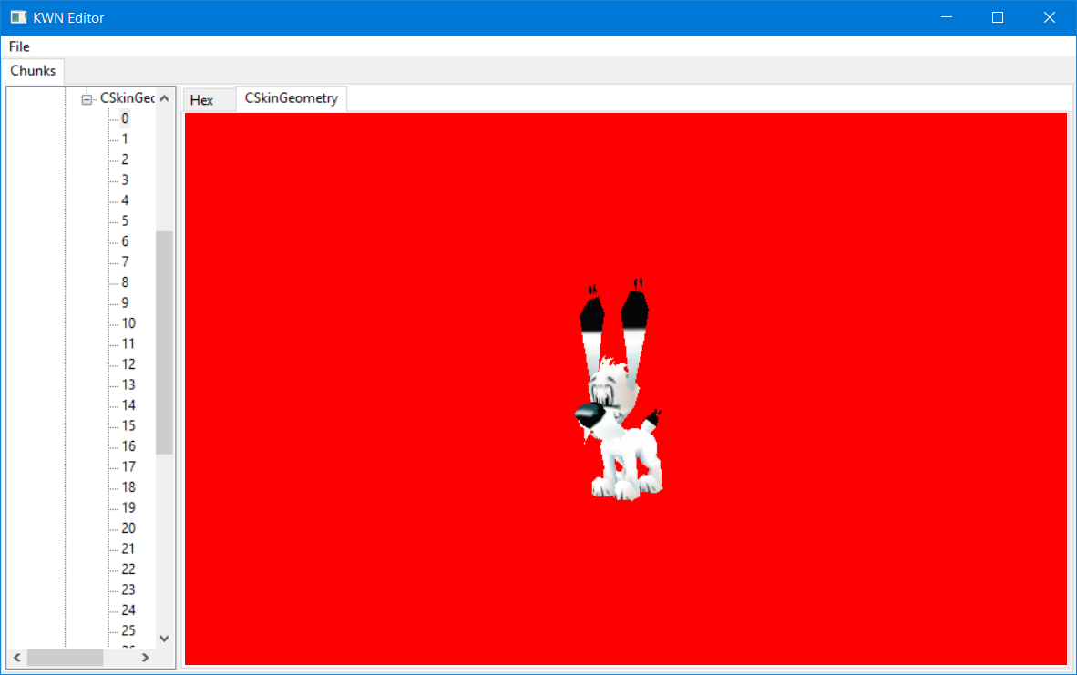Image resolution: width=1077 pixels, height=675 pixels.
Task: Click the tree scroll right arrow
Action: (x=145, y=658)
